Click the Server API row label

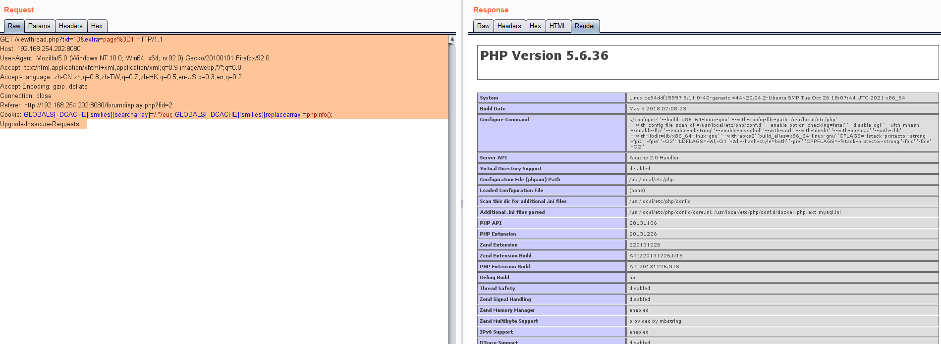click(x=493, y=158)
